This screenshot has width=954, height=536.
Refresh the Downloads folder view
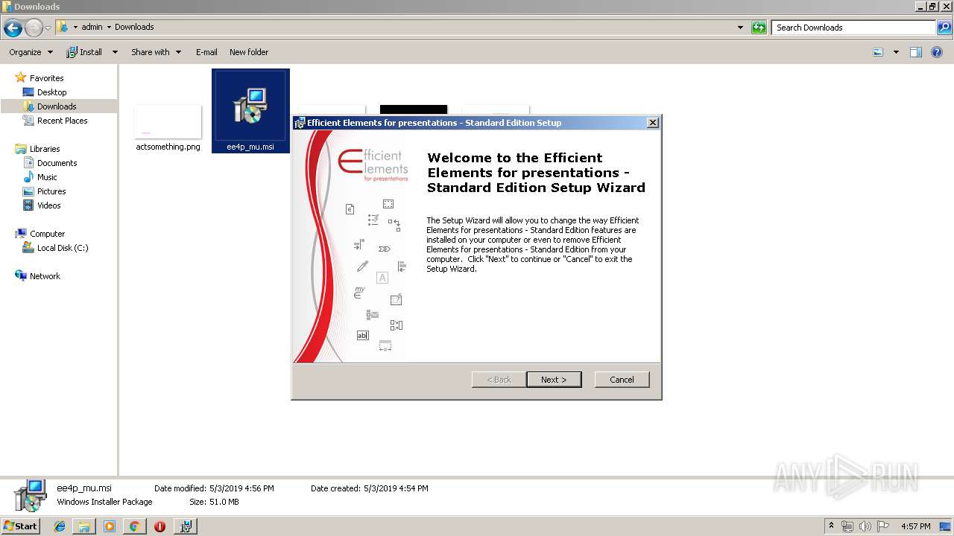[759, 28]
